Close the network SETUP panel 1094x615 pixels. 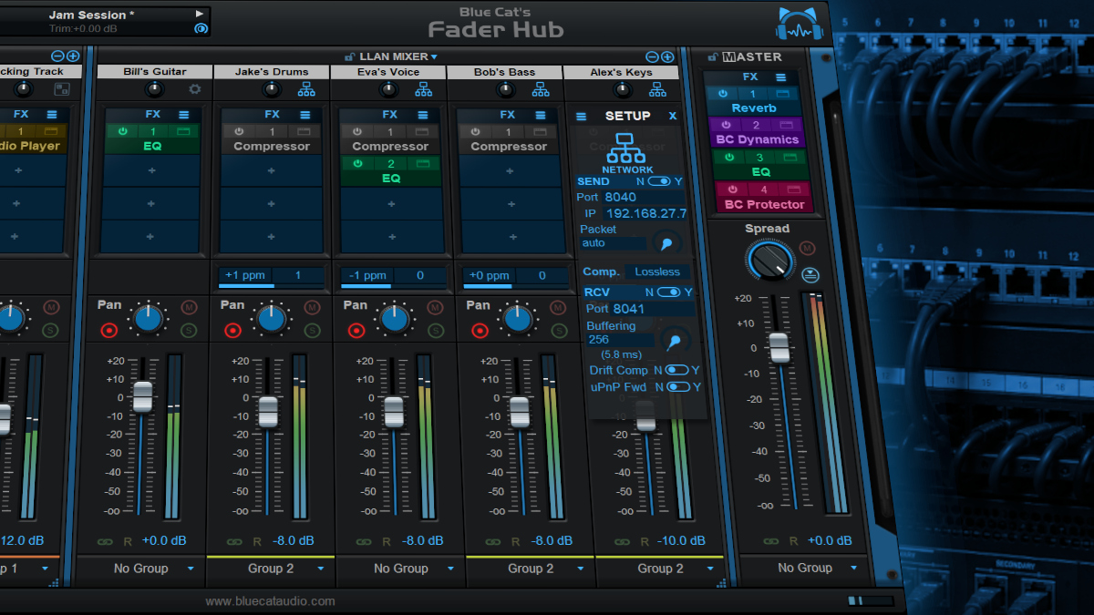click(x=673, y=116)
